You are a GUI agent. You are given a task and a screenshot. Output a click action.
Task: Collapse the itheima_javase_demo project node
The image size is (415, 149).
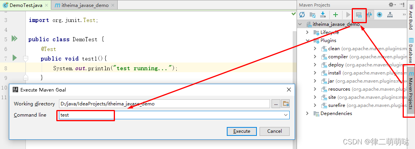click(x=300, y=24)
